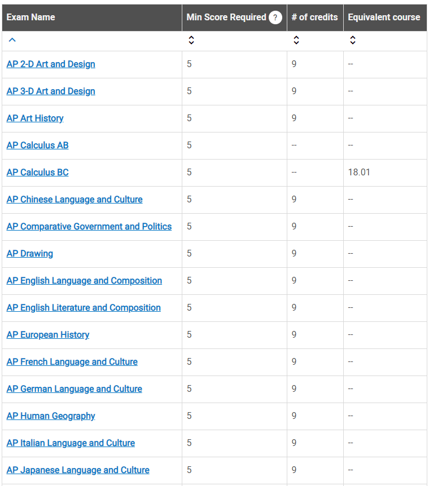
Task: Open AP English Literature and Composition
Action: pos(84,308)
